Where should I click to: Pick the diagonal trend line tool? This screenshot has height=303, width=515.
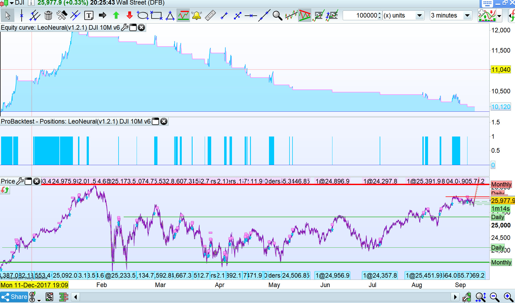click(x=264, y=15)
